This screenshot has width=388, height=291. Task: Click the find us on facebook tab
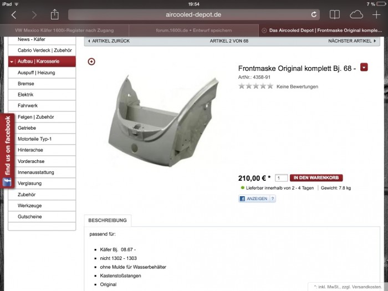7,151
